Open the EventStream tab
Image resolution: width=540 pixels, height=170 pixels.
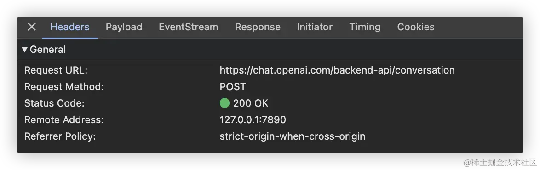(x=189, y=27)
